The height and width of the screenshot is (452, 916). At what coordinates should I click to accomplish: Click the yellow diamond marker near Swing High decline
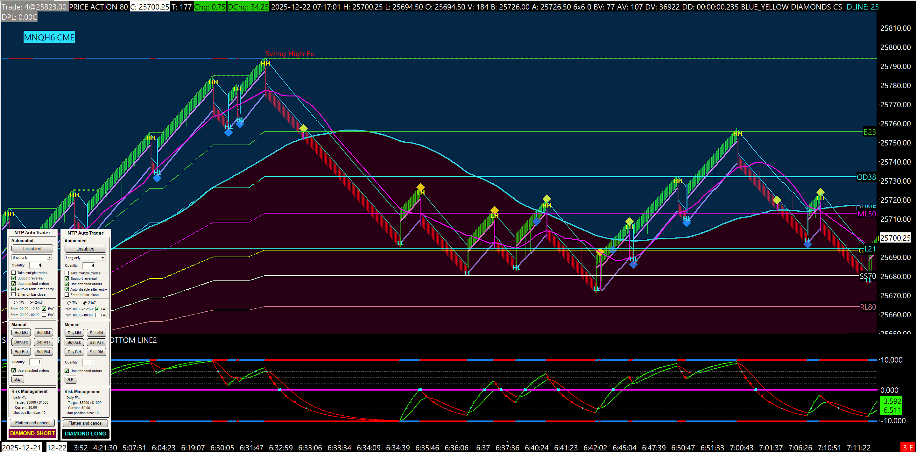[x=303, y=128]
